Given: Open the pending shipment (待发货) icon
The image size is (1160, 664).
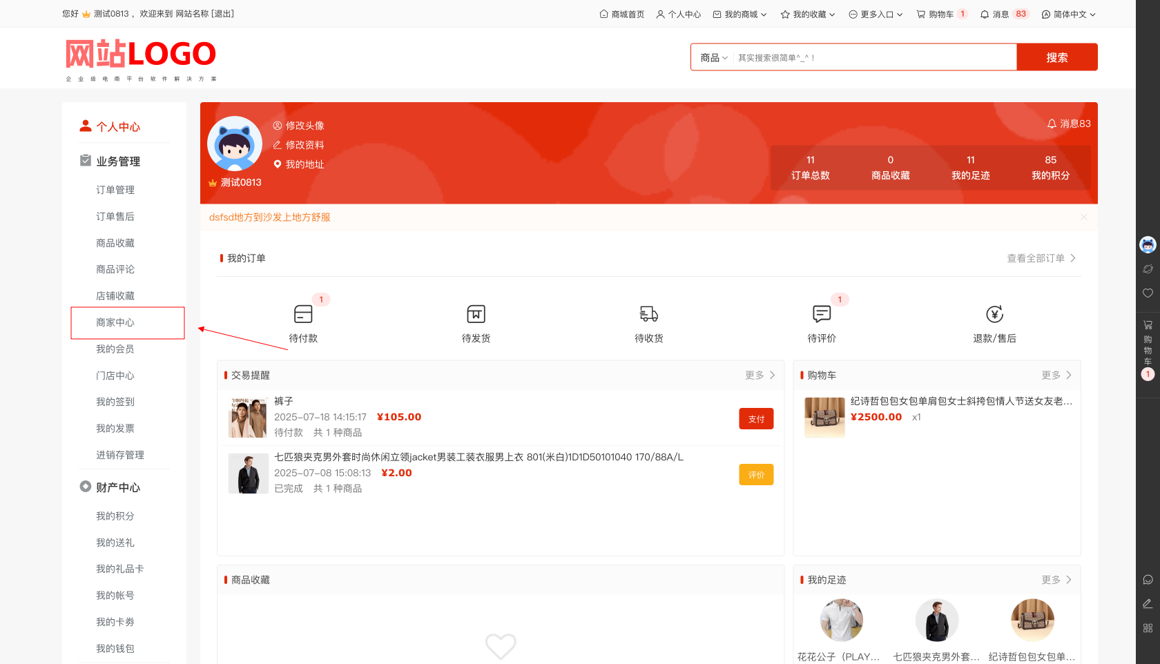Looking at the screenshot, I should (x=476, y=315).
